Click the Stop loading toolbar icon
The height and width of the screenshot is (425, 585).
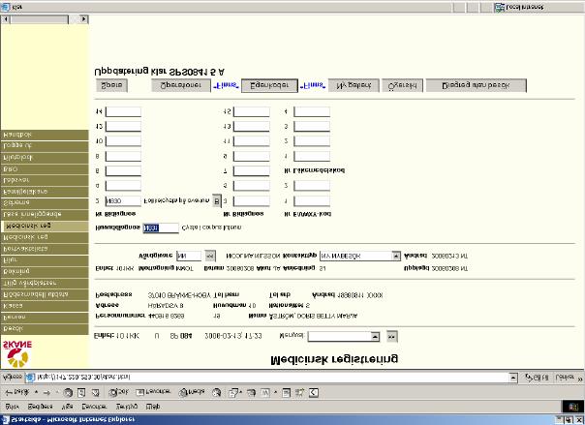click(x=68, y=392)
